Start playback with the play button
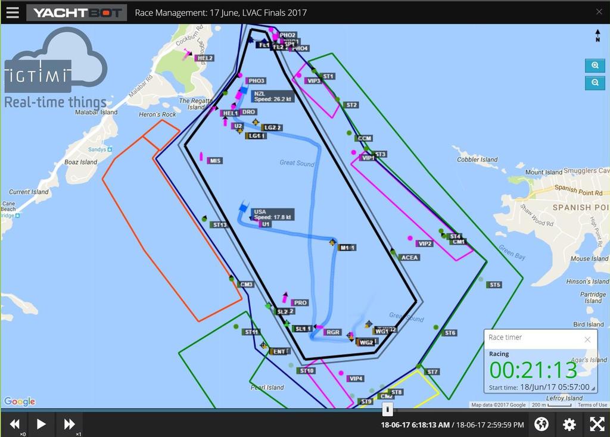This screenshot has width=610, height=437. point(41,424)
